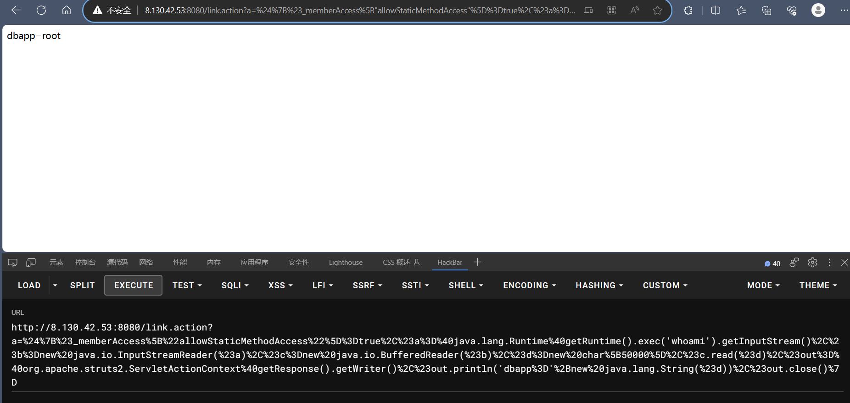Open the split screen window icon
Screen dimensions: 850x403
[x=588, y=10]
